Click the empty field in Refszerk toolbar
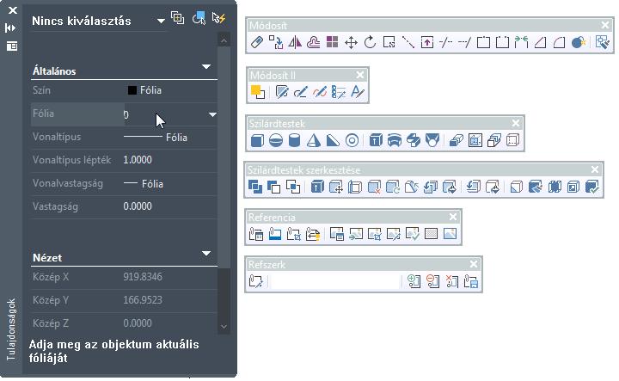The height and width of the screenshot is (381, 619). [335, 281]
